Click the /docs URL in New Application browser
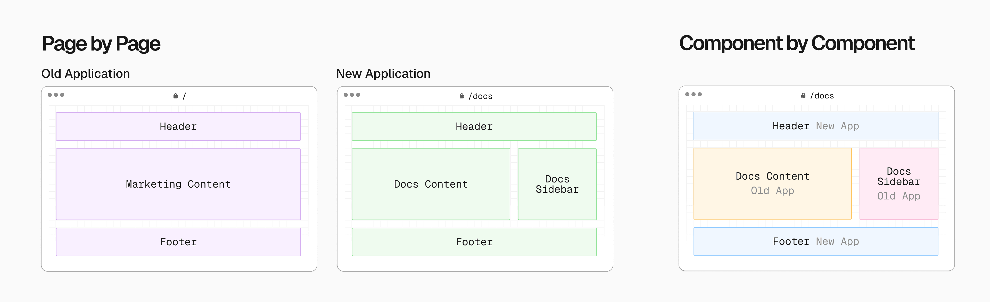990x302 pixels. point(480,96)
